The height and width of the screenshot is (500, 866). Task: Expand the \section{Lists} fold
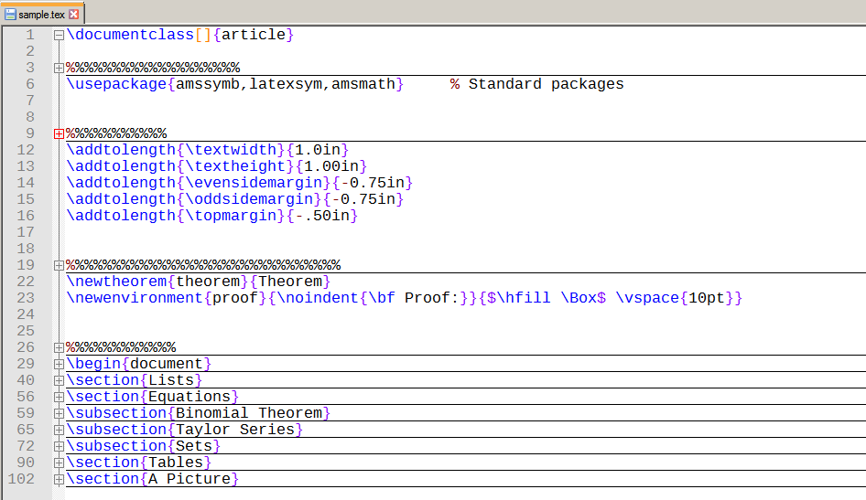coord(59,381)
